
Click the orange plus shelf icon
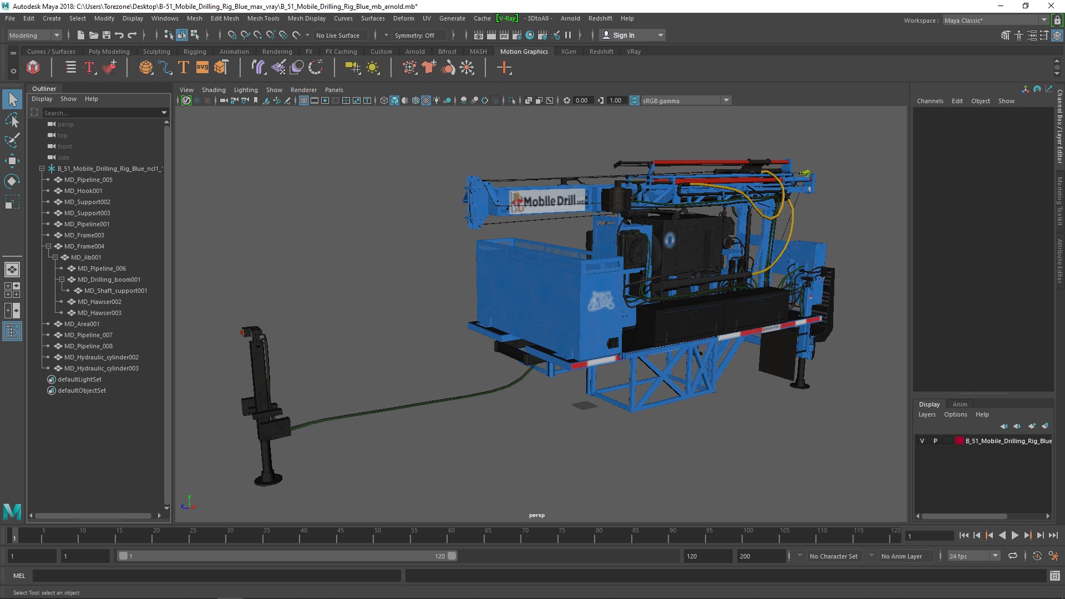504,68
